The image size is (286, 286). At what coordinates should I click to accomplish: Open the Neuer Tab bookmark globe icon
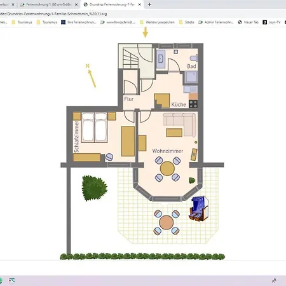(x=240, y=22)
